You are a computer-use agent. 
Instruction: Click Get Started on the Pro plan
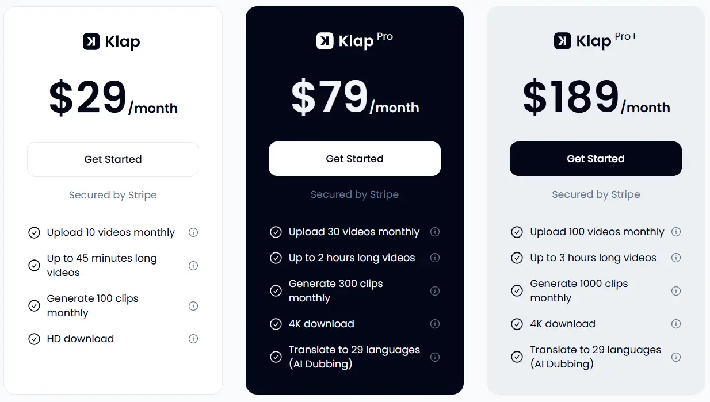point(354,159)
